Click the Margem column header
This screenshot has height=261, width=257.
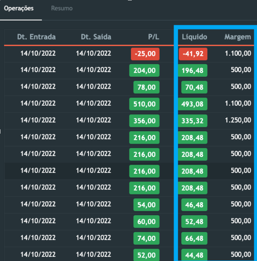[x=238, y=37]
